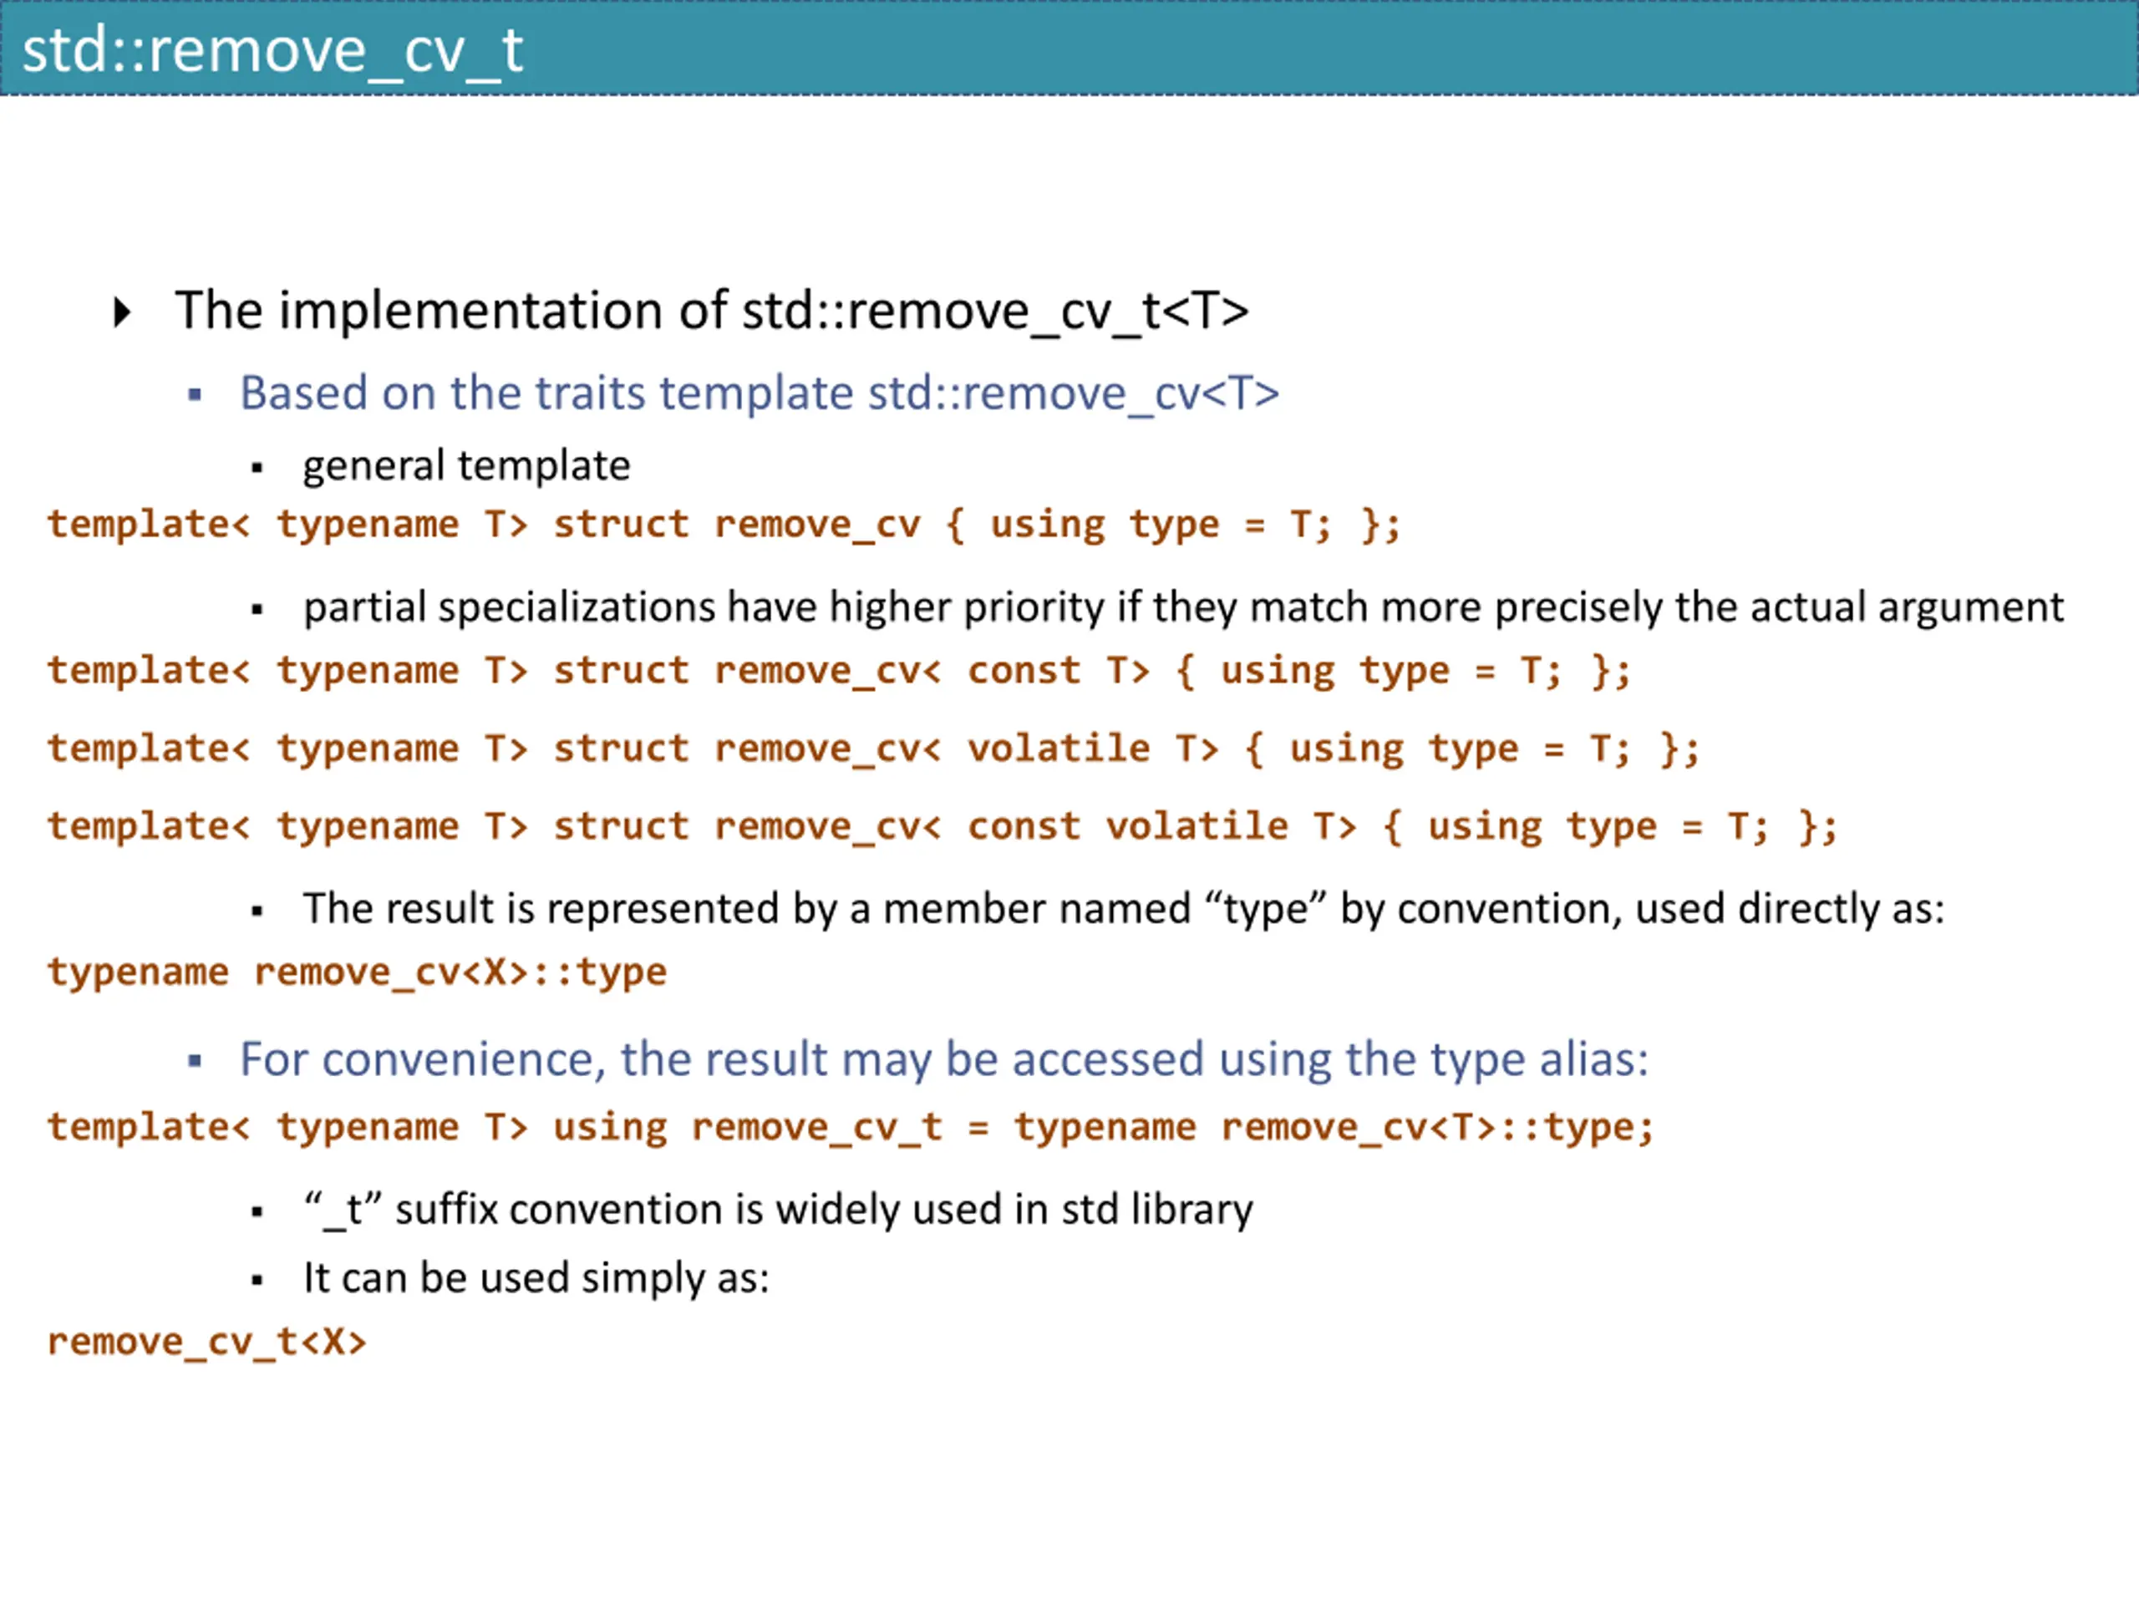Click code line "remove_cv< const volatile T>"

942,828
